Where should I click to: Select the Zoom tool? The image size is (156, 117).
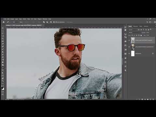pos(3,81)
